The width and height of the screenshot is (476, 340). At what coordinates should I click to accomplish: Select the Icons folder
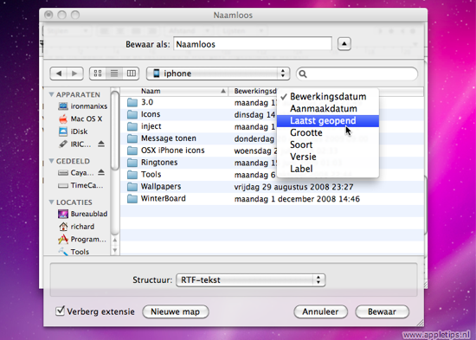tap(144, 114)
